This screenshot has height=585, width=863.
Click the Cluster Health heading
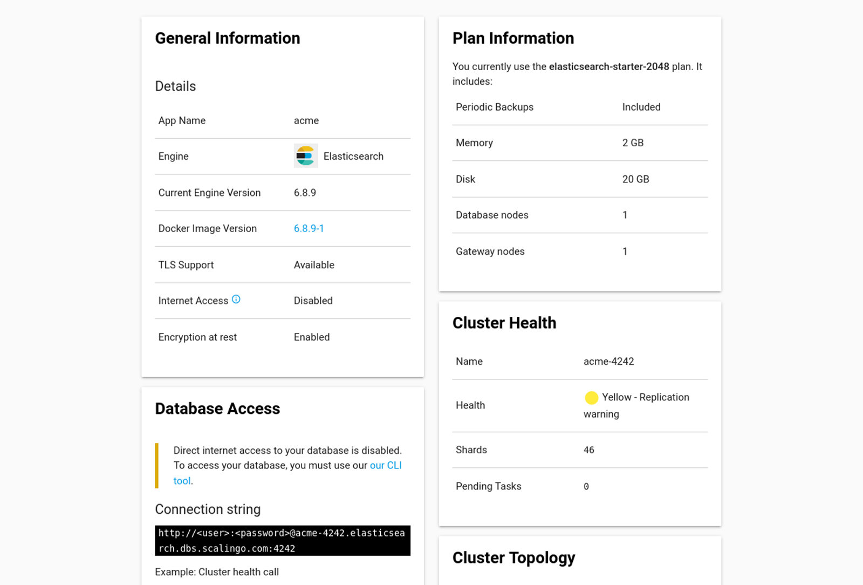504,323
